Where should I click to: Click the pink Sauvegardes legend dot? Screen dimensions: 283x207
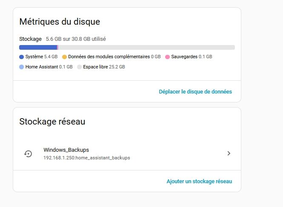click(167, 57)
